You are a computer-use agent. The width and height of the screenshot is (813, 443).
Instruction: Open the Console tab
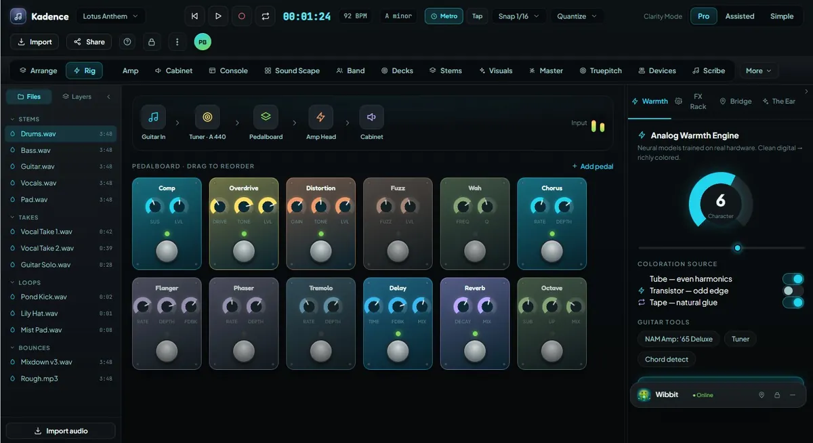228,70
